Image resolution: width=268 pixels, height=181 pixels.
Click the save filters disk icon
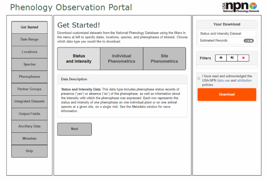232,58
